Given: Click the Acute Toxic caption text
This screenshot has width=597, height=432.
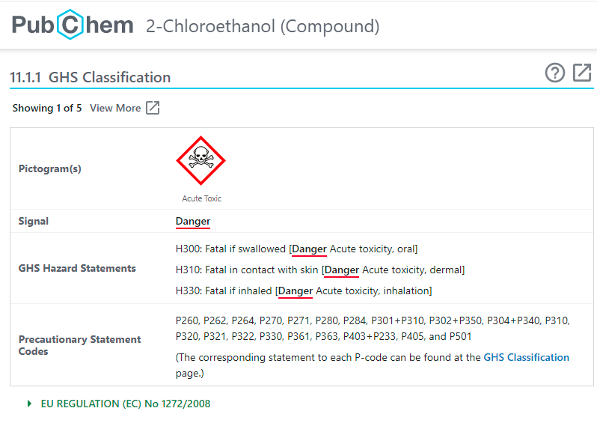Looking at the screenshot, I should point(202,198).
